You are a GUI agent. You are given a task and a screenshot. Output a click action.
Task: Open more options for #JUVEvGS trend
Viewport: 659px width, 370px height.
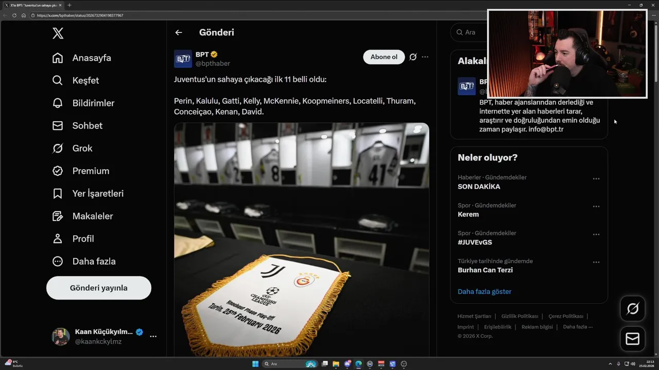pos(596,234)
